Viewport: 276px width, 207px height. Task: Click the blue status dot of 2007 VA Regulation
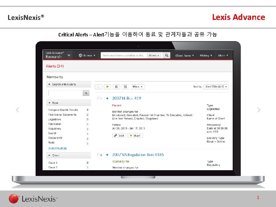107,155
